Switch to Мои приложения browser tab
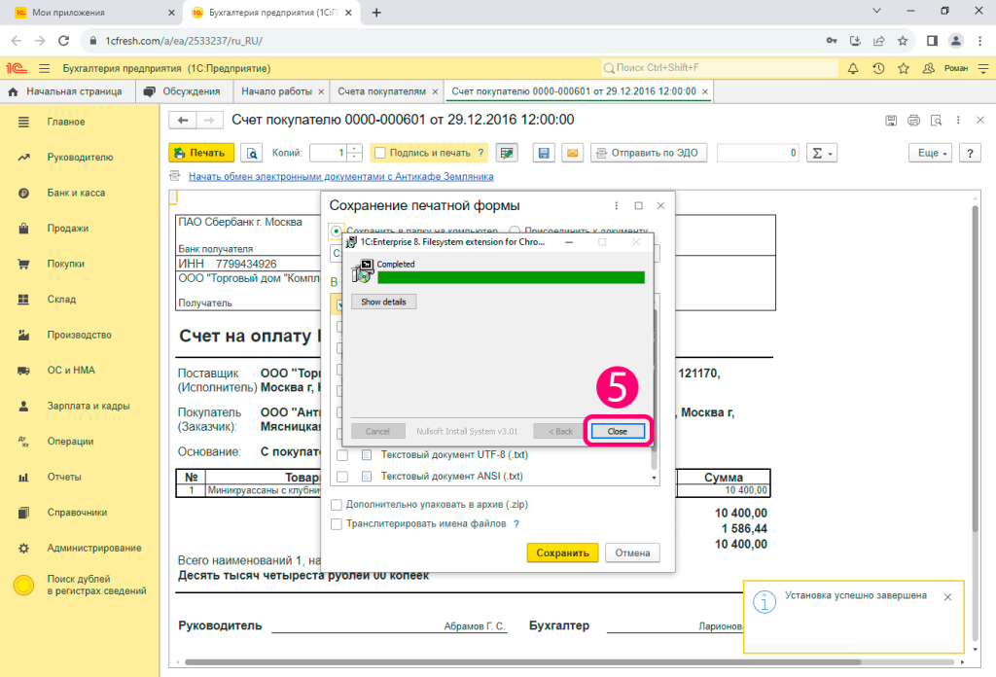 pyautogui.click(x=92, y=13)
